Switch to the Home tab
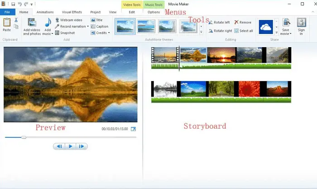 tap(24, 12)
